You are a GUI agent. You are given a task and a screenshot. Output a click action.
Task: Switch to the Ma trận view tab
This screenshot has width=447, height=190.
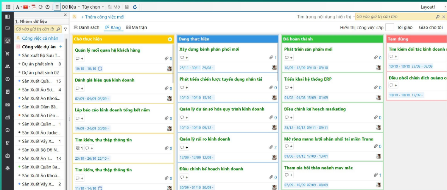pos(137,28)
